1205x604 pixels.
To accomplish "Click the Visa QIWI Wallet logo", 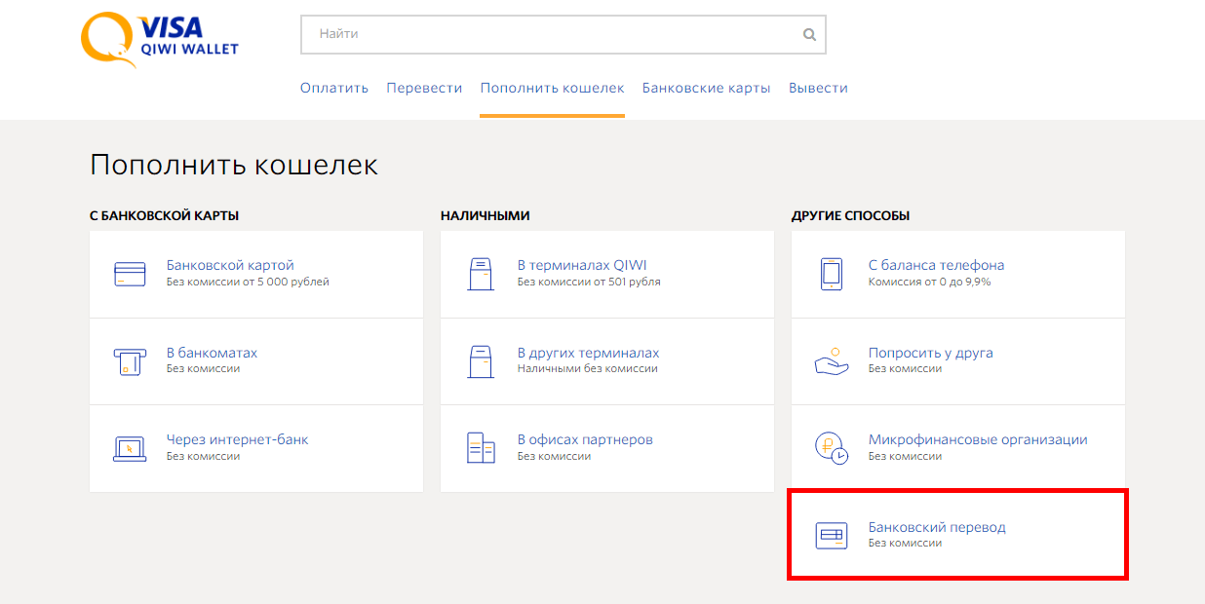I will (x=160, y=39).
